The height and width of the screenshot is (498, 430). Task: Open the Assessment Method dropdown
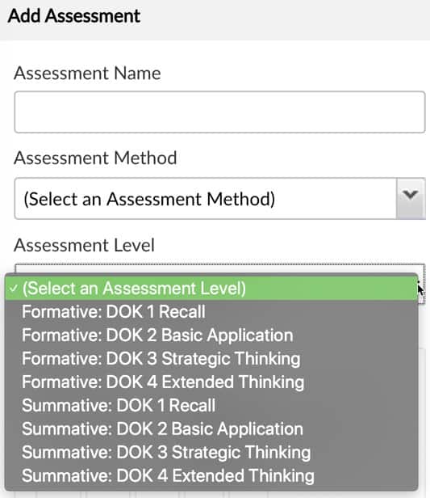(219, 199)
